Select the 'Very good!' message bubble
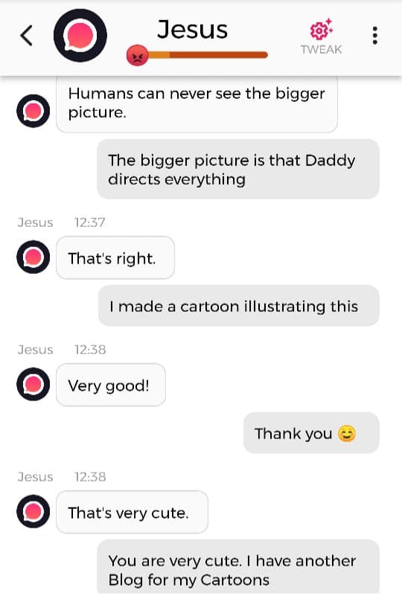Screen dimensions: 402x599 tap(111, 385)
